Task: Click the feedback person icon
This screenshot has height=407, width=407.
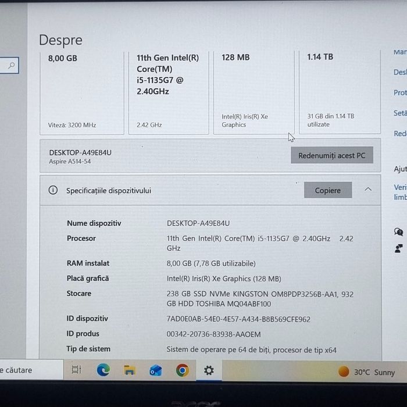Action: [398, 248]
